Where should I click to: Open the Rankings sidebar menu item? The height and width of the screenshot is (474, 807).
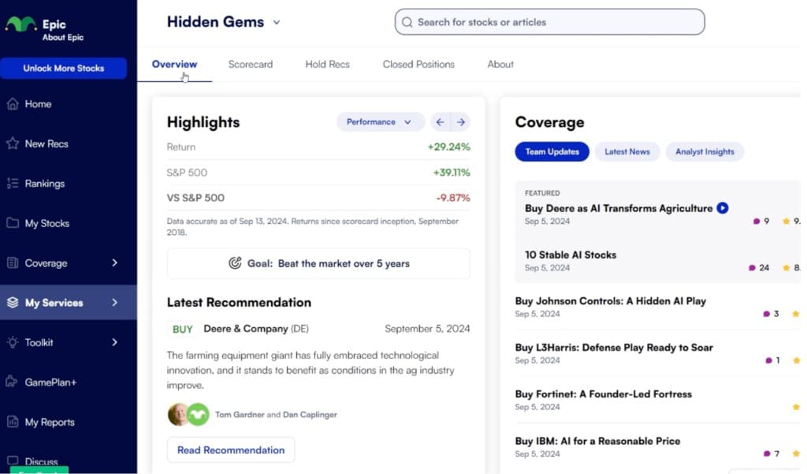pyautogui.click(x=69, y=184)
